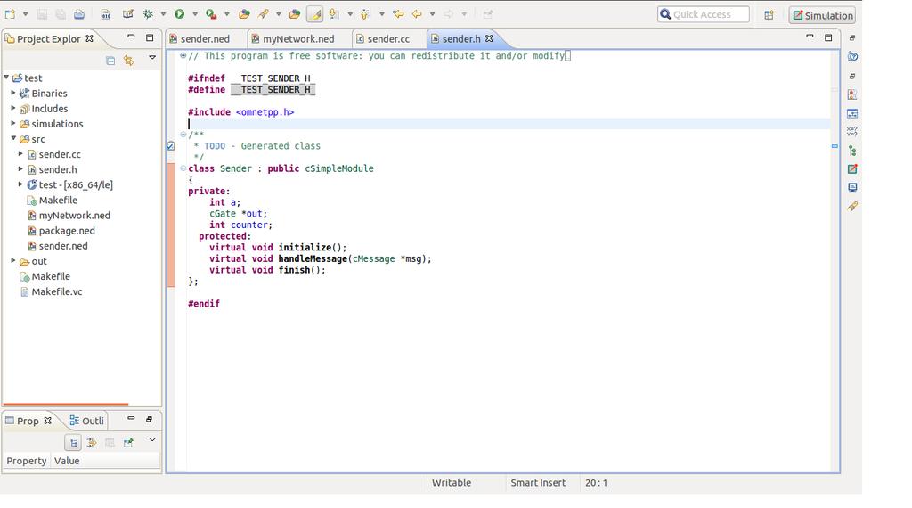Viewport: 912px width, 508px height.
Task: Click the New file toolbar icon
Action: [x=10, y=14]
